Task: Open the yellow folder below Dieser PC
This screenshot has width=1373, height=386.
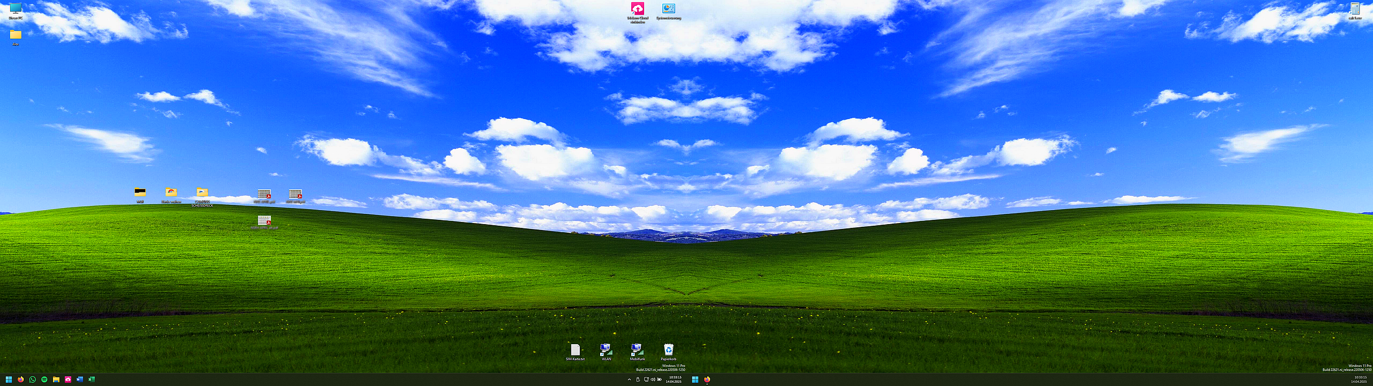Action: tap(16, 36)
